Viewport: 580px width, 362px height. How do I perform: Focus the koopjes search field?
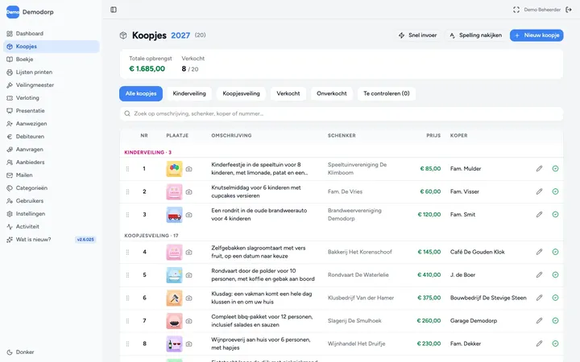click(342, 113)
